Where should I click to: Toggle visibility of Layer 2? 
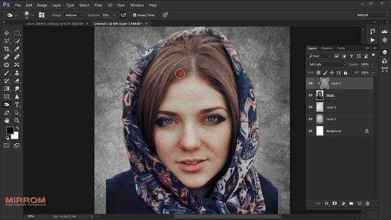(x=310, y=108)
